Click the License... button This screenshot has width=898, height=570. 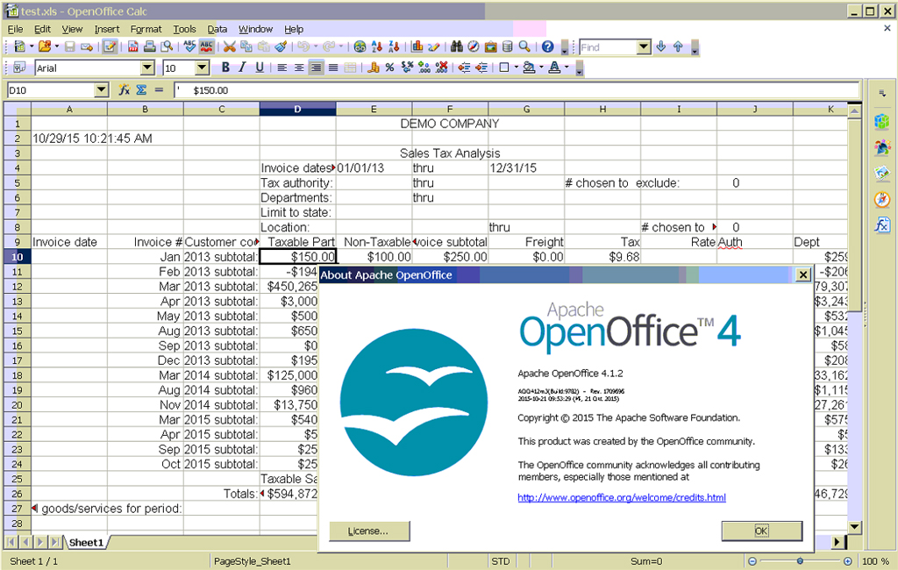(369, 531)
